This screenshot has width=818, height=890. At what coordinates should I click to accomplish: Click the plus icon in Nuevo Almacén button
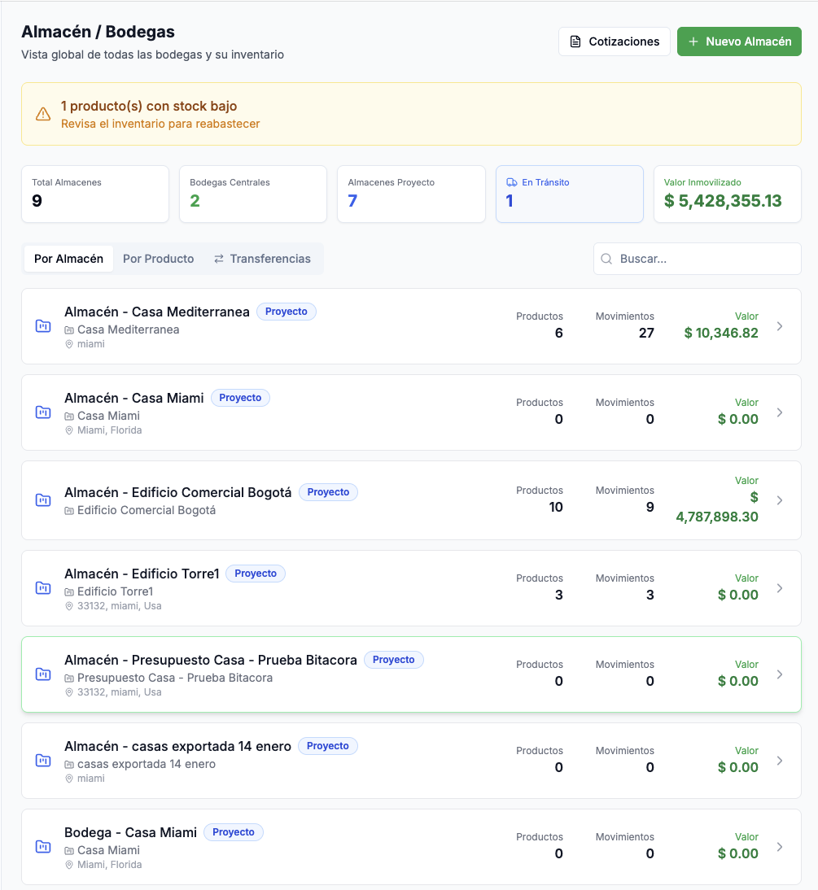[x=693, y=41]
